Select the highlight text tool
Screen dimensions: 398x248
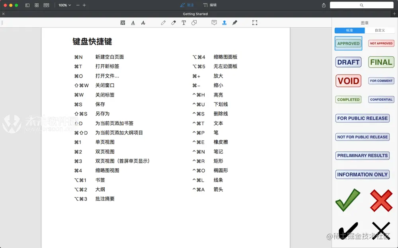click(123, 23)
